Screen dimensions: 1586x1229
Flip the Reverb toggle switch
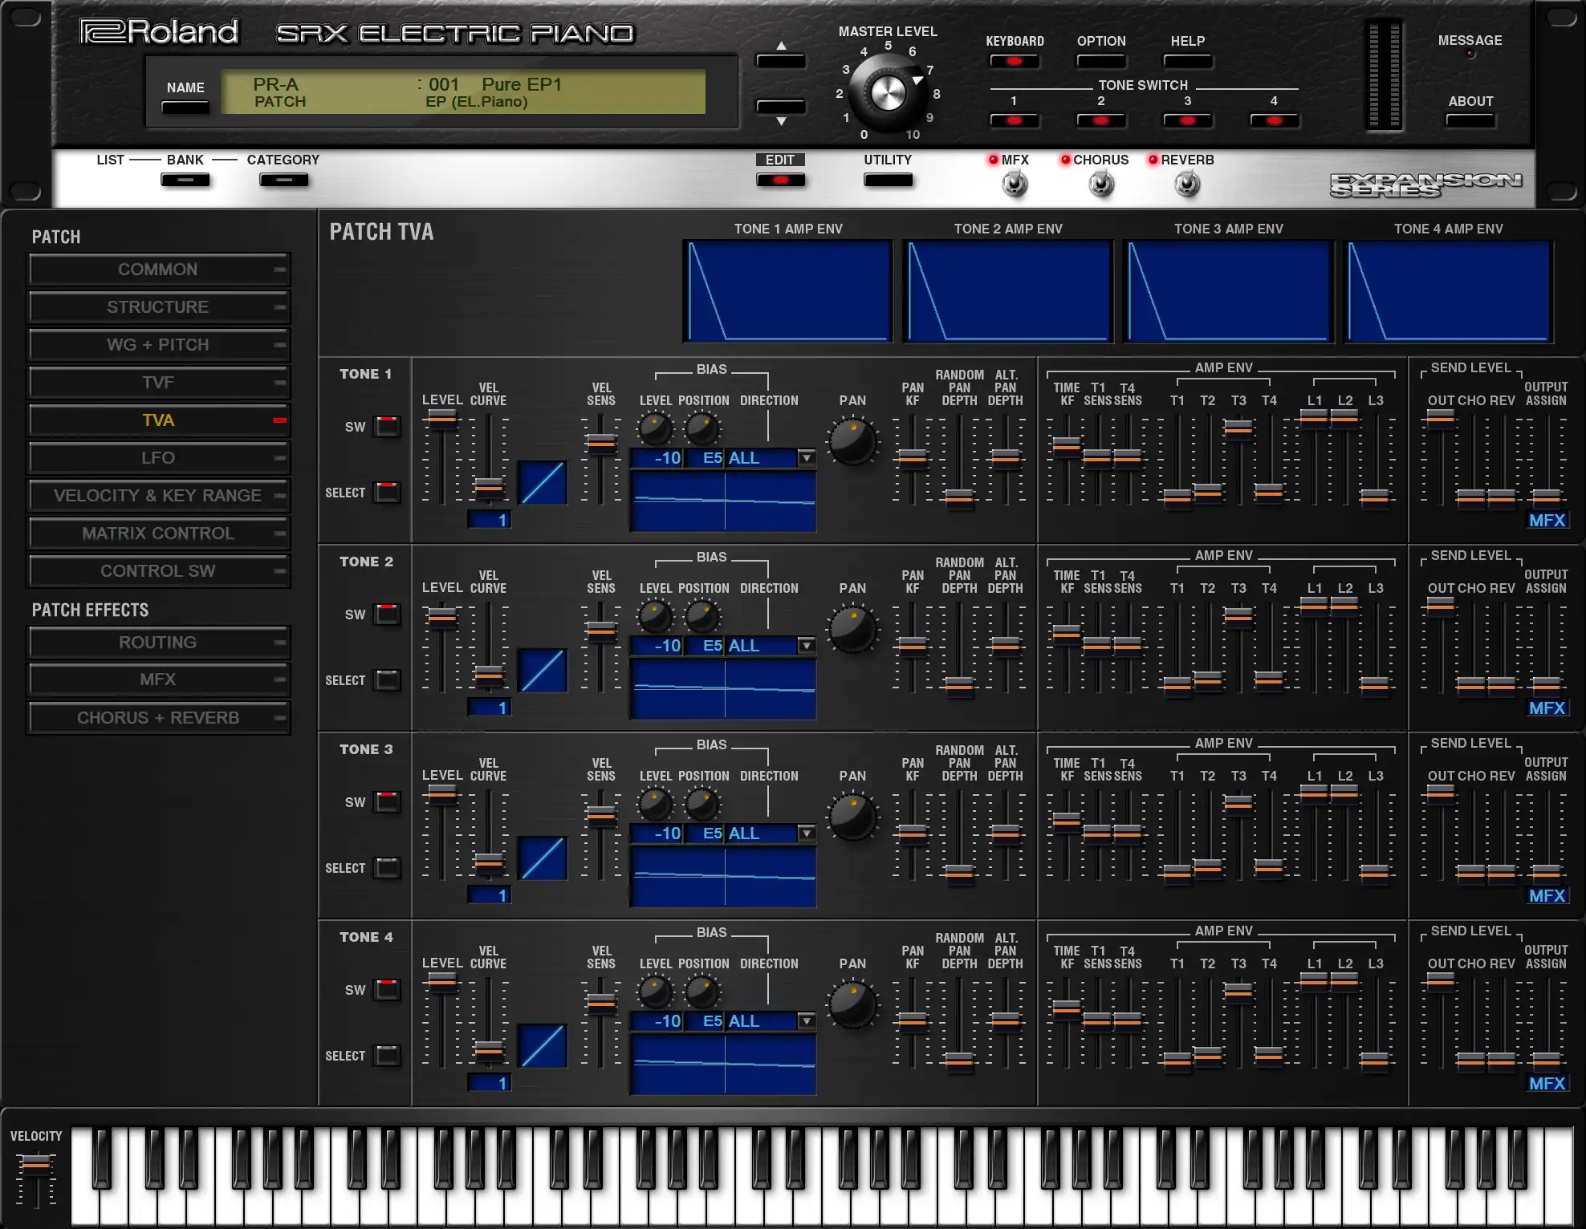coord(1187,185)
